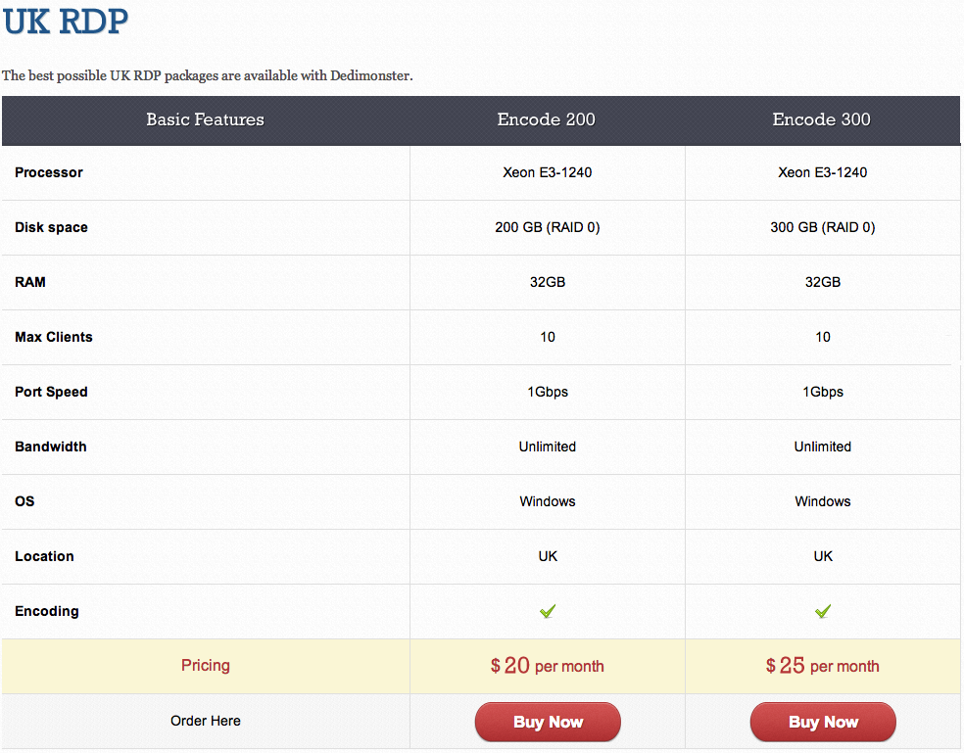This screenshot has width=964, height=753.
Task: Select the Port Speed row label
Action: click(x=51, y=393)
